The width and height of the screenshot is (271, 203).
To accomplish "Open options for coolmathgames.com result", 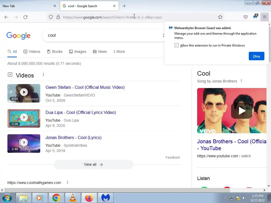I will pos(67,182).
